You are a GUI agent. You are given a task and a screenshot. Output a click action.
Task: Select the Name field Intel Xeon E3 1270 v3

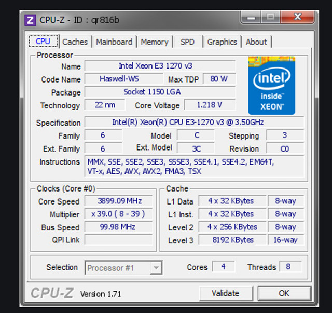pyautogui.click(x=160, y=66)
